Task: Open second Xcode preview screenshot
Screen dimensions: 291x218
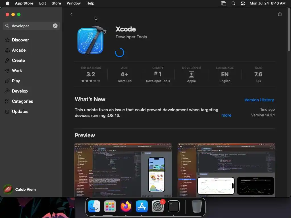Action: [x=226, y=170]
